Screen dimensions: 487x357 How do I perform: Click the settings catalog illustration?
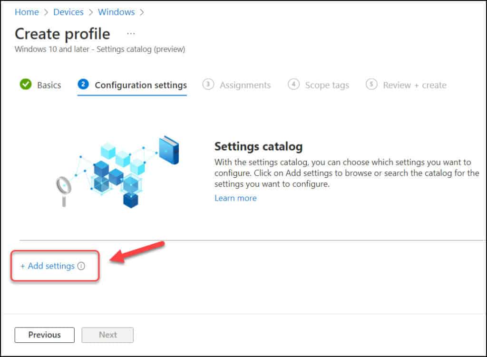tap(117, 172)
